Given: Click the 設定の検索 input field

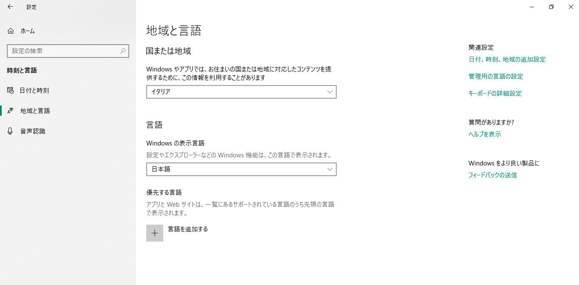Looking at the screenshot, I should tap(68, 51).
